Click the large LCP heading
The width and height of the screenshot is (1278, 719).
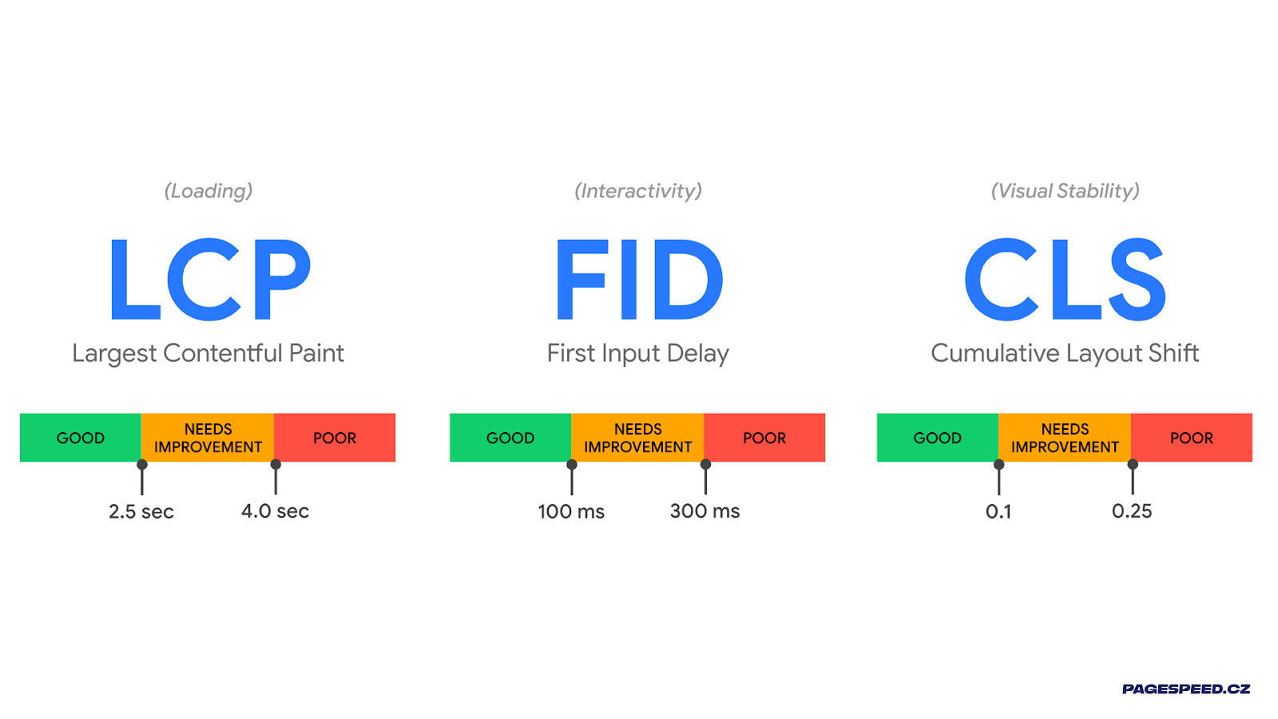209,280
